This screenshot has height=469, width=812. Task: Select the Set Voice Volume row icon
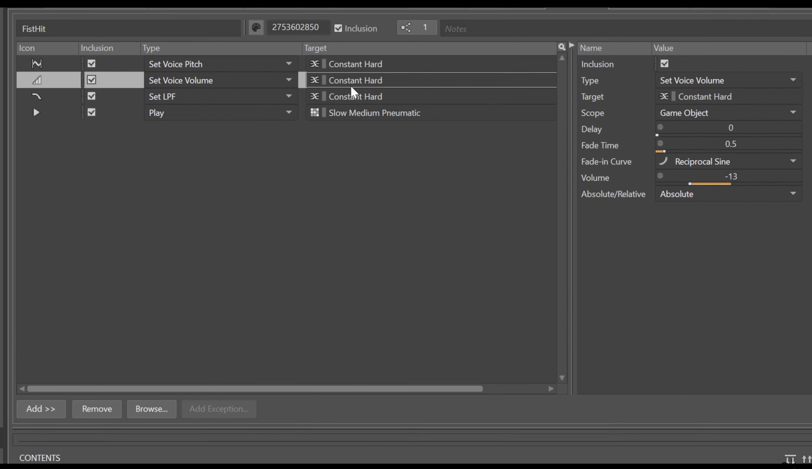37,80
